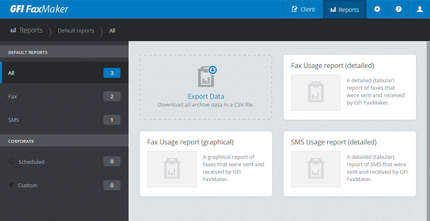Click Download all archive data text
430x221 pixels.
pyautogui.click(x=206, y=105)
